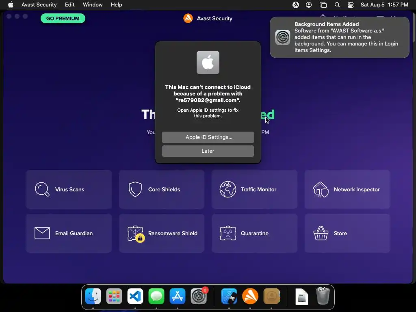Open the locked Ransomware Shield tile
416x312 pixels.
(x=162, y=233)
